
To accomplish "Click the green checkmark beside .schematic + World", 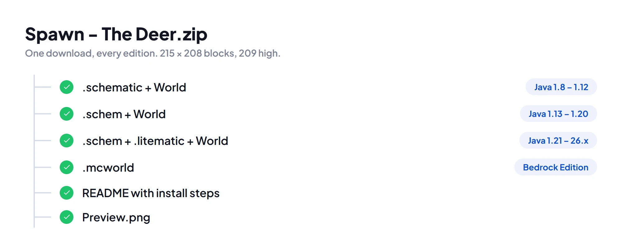I will tap(67, 87).
